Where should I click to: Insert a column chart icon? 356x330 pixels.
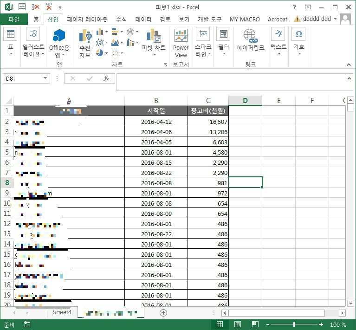[99, 32]
